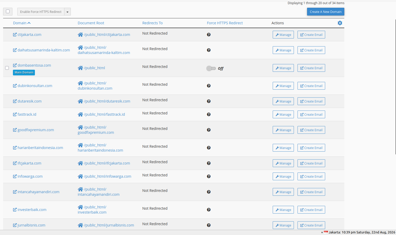Tick the select-all domains checkbox
The width and height of the screenshot is (396, 235).
8,11
